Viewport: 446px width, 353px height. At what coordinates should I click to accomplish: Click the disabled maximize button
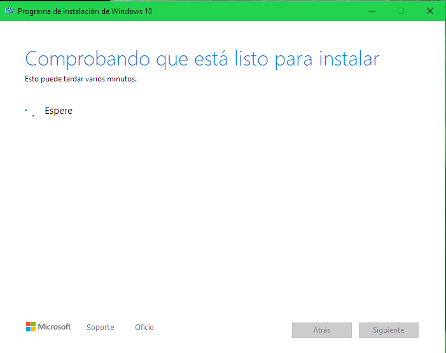pos(401,11)
